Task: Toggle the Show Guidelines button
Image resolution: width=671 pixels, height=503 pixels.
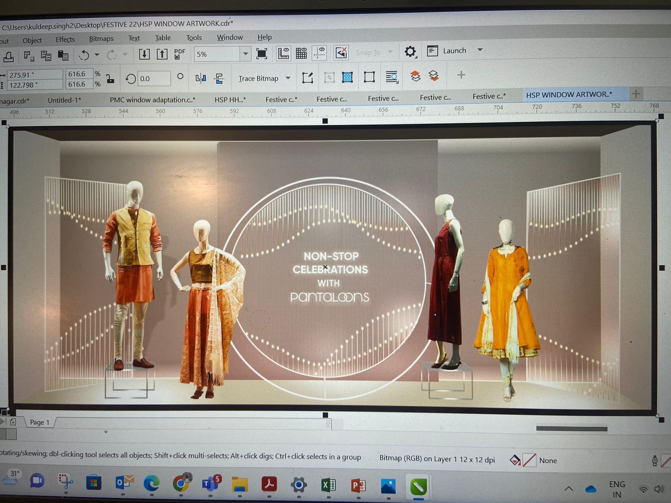Action: [x=319, y=53]
